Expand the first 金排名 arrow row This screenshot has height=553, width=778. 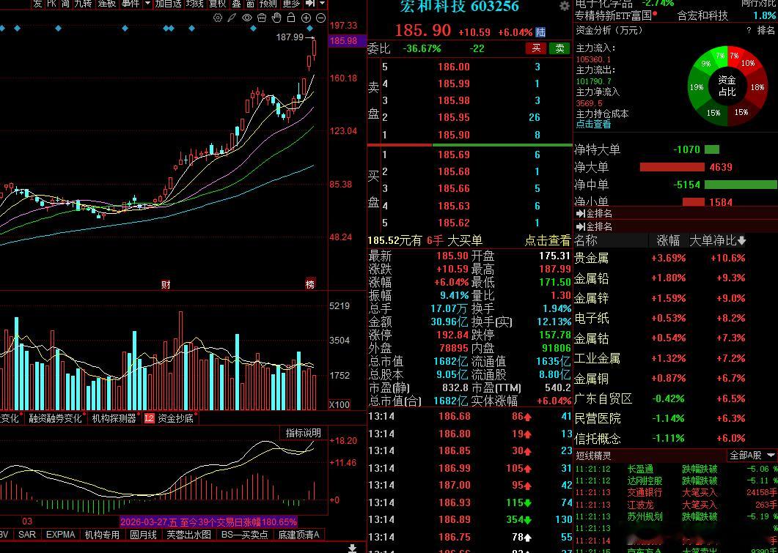pyautogui.click(x=581, y=214)
